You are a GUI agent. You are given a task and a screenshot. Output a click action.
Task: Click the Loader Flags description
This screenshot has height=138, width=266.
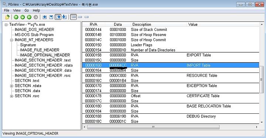tap(141, 45)
